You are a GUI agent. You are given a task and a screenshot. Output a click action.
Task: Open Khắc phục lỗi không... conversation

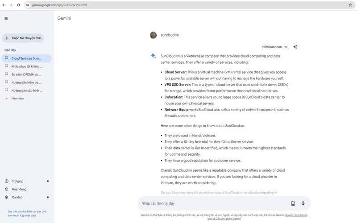(26, 66)
